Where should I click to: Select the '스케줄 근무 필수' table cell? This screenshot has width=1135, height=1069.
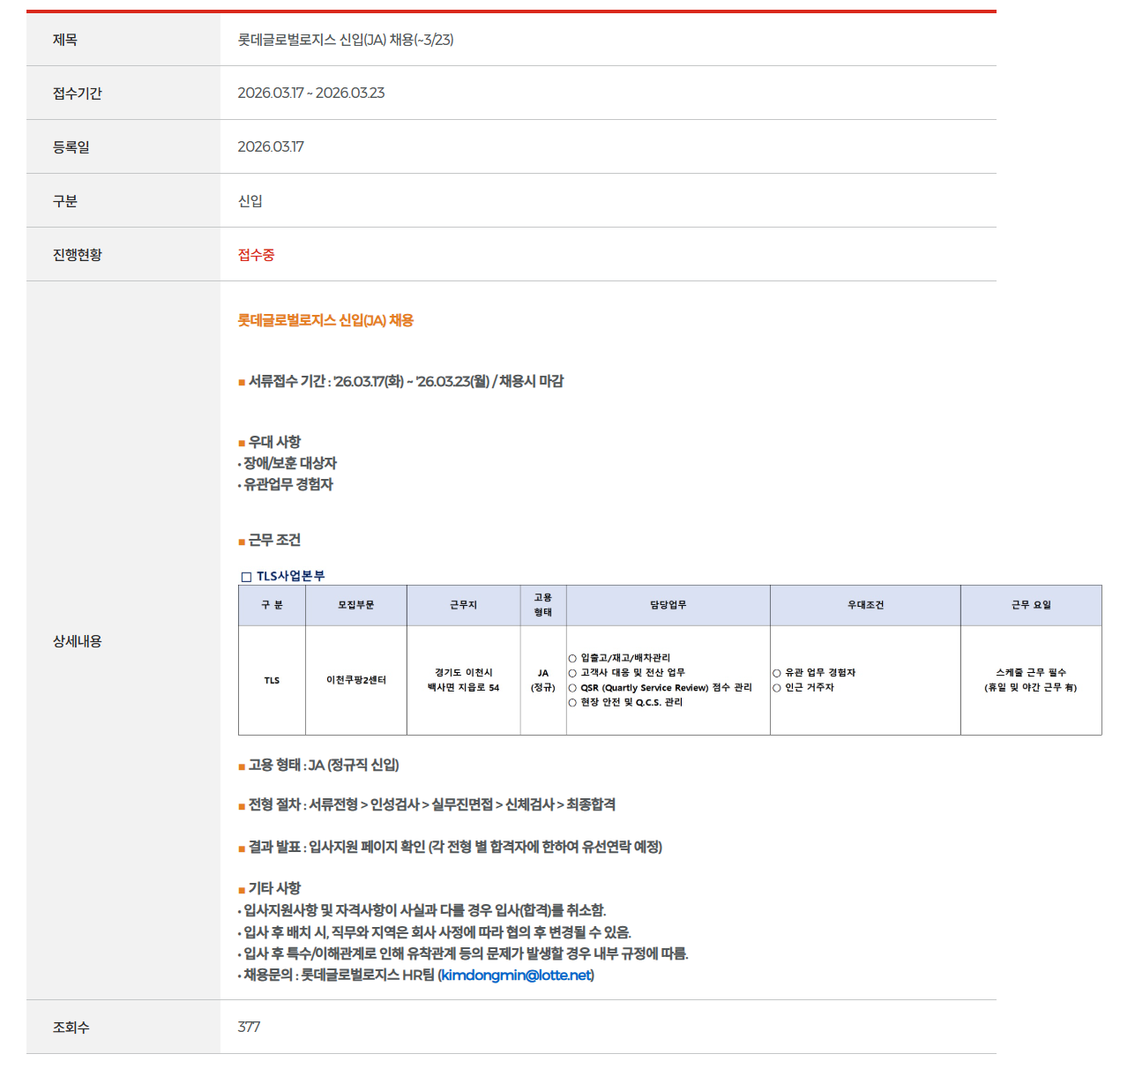click(1031, 680)
